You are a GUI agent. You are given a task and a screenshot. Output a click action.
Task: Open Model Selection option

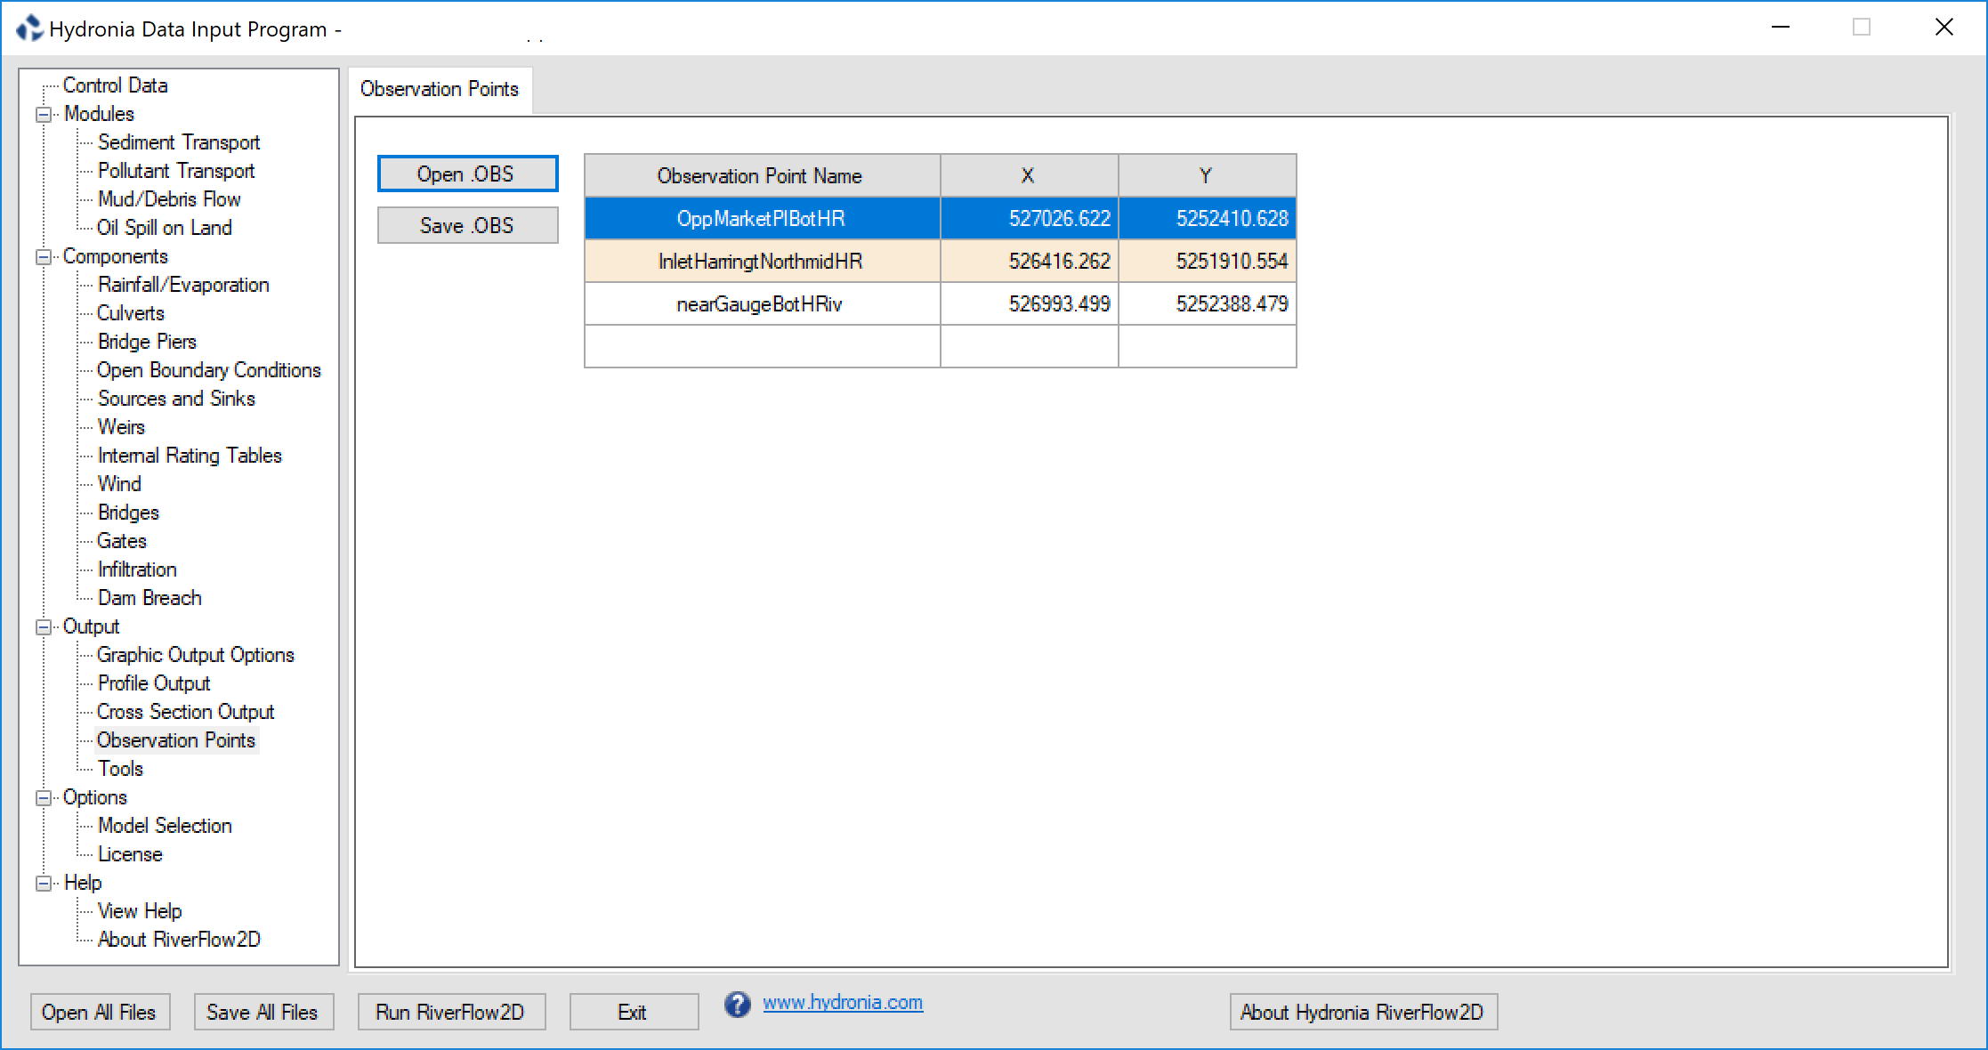[165, 826]
